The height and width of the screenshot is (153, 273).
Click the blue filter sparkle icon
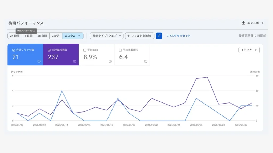point(159,36)
